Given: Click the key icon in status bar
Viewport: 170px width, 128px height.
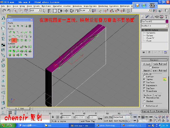Looking at the screenshot, I should tap(100, 119).
